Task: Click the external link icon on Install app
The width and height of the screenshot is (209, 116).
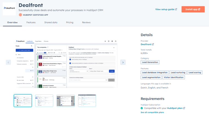Action: click(199, 9)
